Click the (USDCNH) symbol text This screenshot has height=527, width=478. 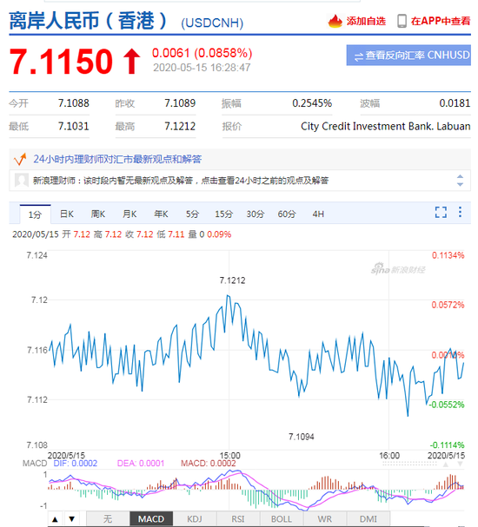click(212, 23)
